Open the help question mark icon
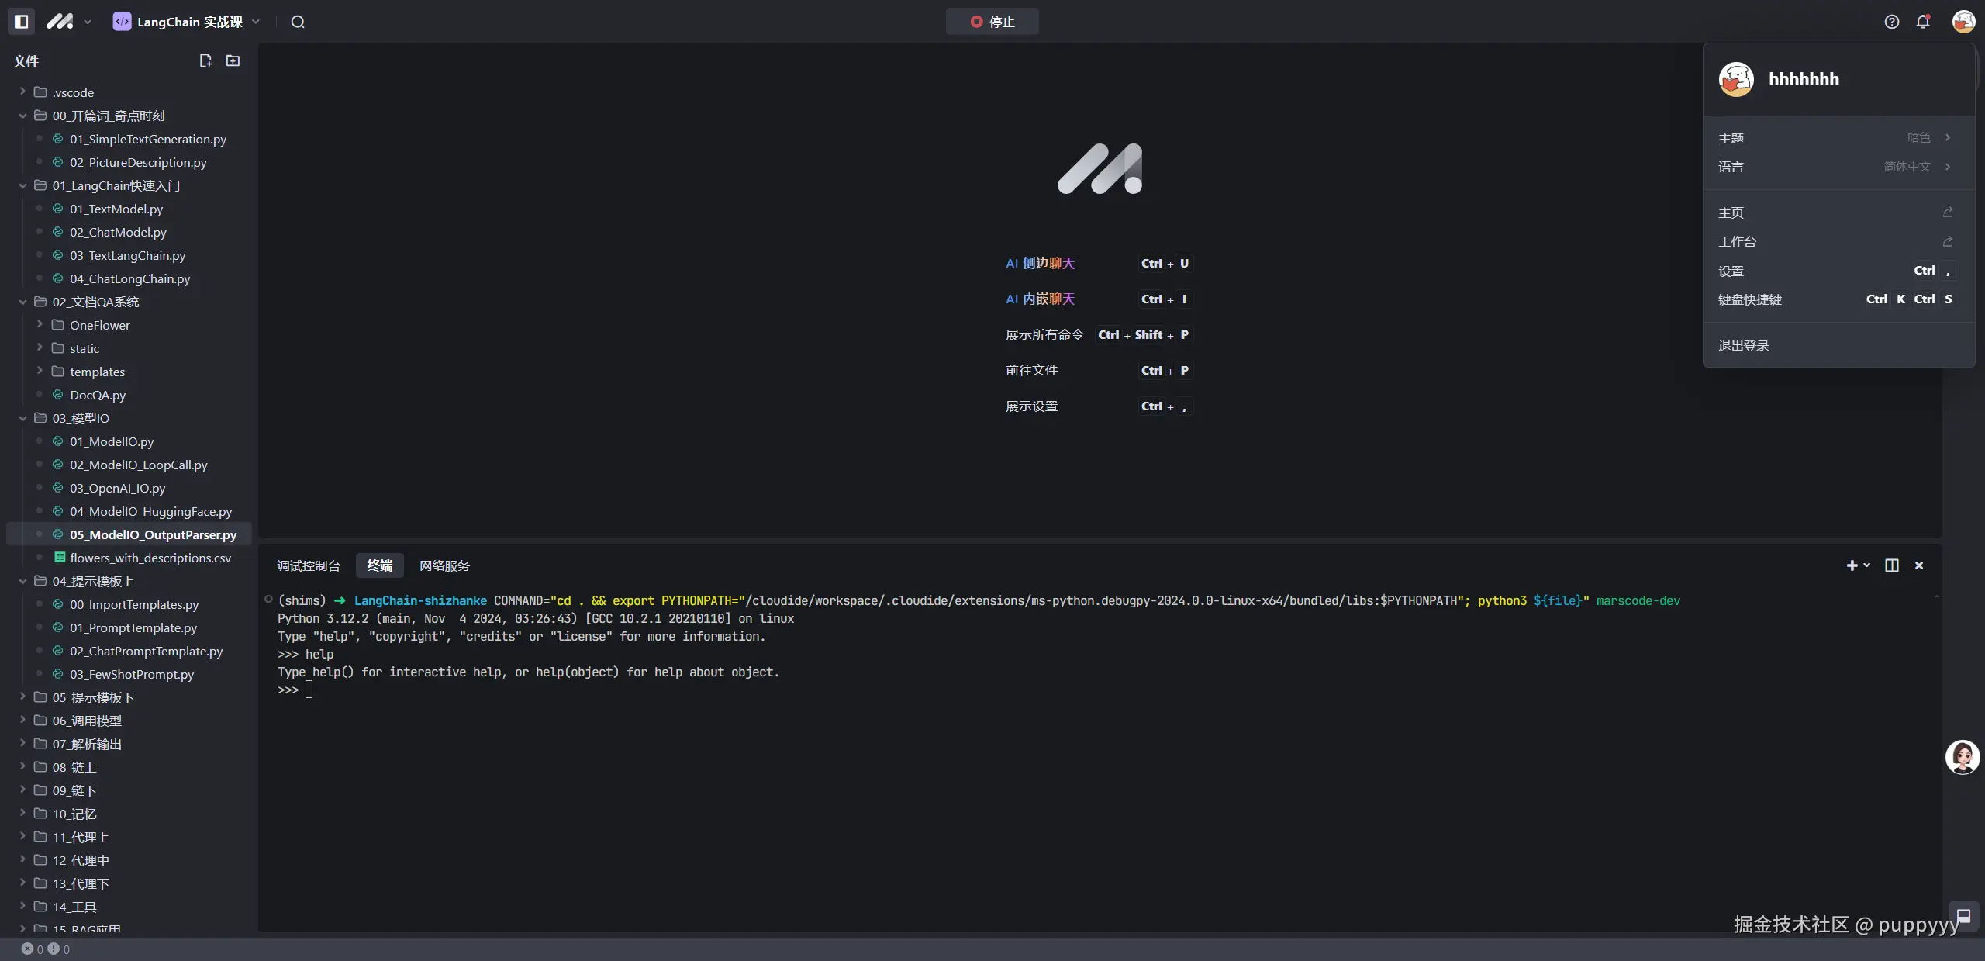This screenshot has width=1985, height=961. coord(1892,22)
